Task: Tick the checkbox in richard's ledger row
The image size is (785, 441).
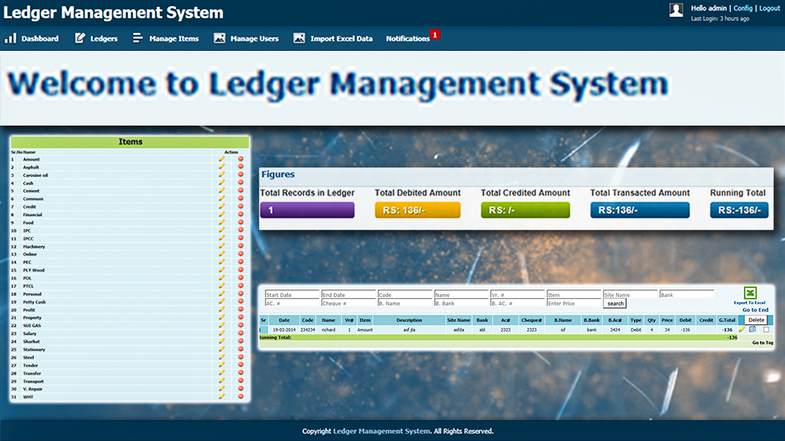Action: click(x=766, y=330)
